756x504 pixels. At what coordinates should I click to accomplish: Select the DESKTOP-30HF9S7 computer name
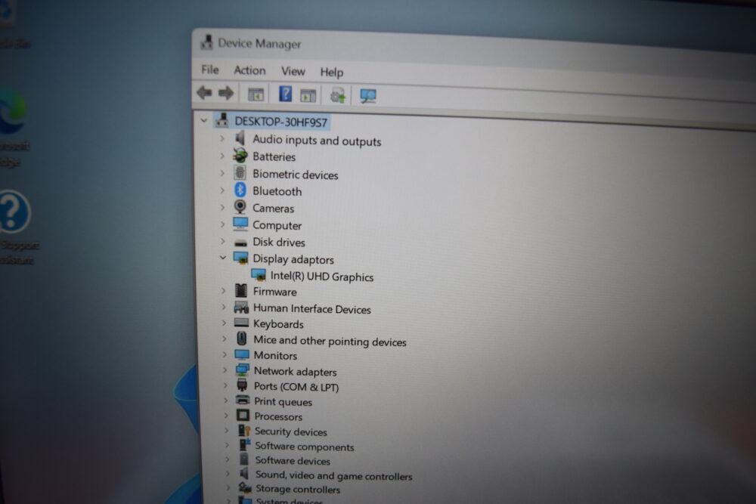[x=280, y=122]
